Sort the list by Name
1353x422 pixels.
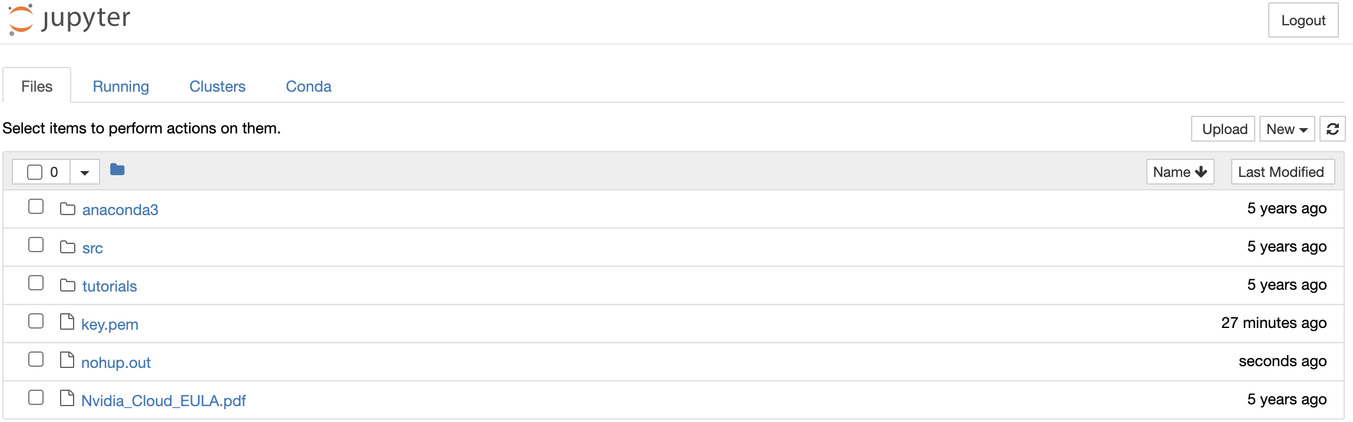click(x=1179, y=172)
